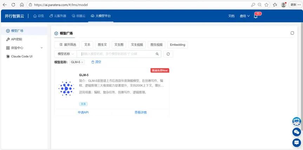Screen dimensions: 303x150
Task: Click 清空 to clear all filters
Action: 96,62
